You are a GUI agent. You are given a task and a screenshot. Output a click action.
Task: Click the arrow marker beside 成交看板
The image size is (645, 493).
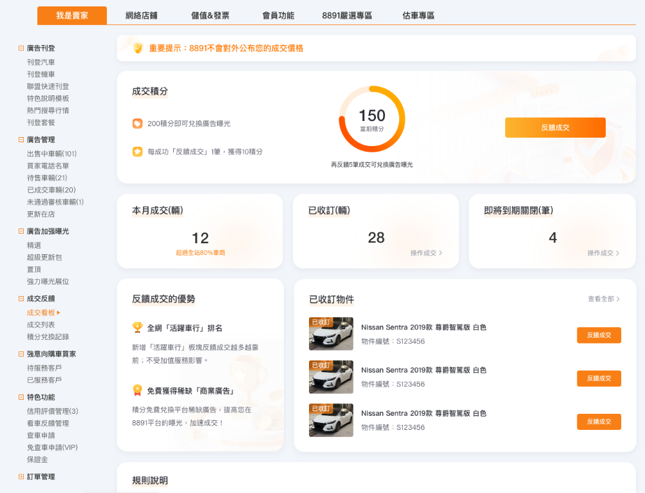59,313
